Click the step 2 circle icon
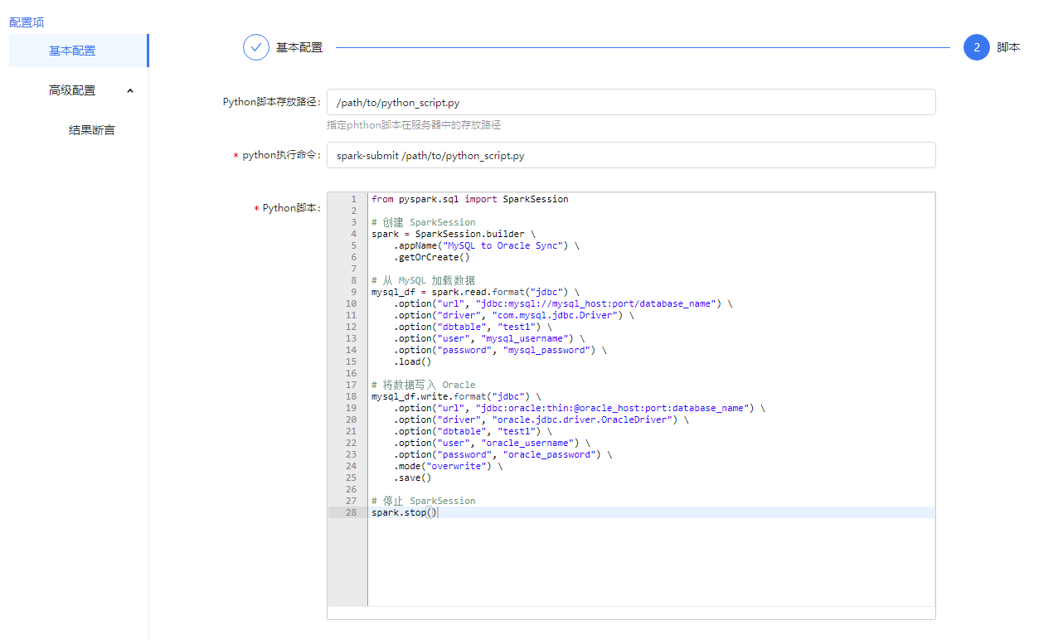 point(976,47)
